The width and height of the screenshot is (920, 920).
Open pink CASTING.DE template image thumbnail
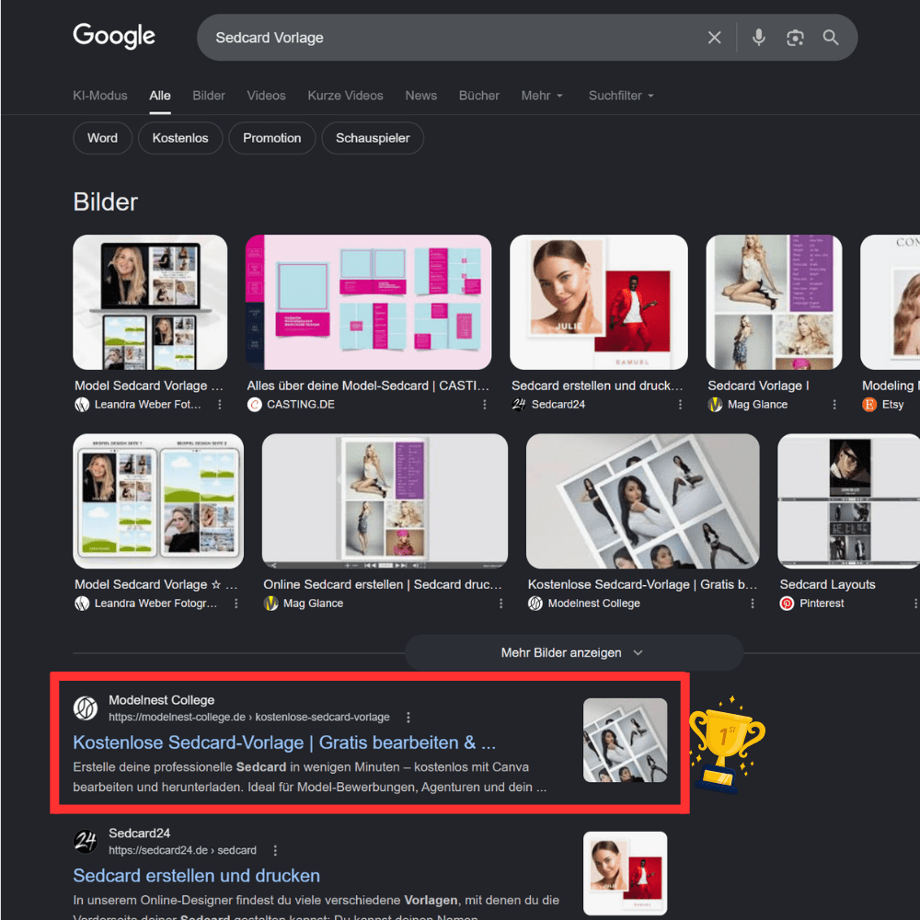pos(368,302)
